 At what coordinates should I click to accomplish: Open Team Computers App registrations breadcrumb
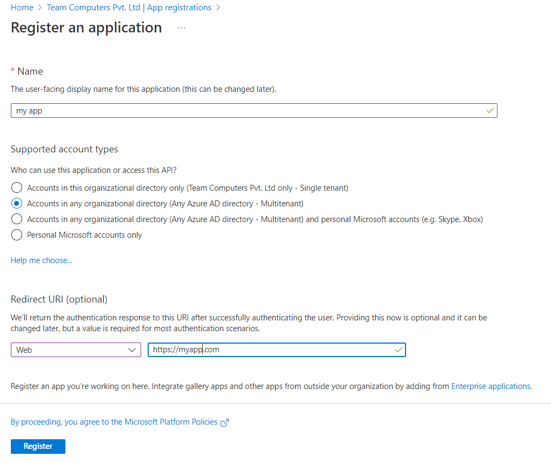click(x=129, y=8)
